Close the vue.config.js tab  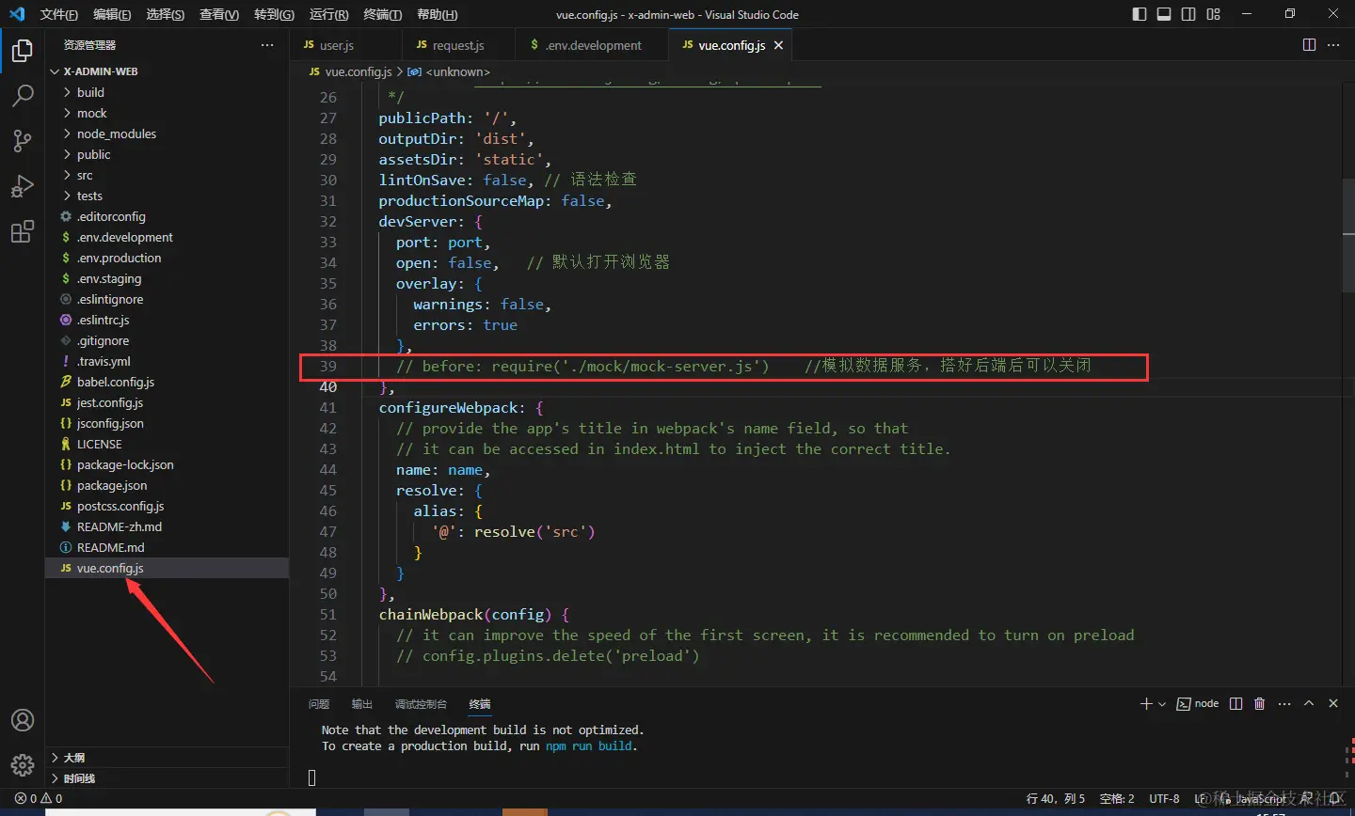click(x=778, y=45)
